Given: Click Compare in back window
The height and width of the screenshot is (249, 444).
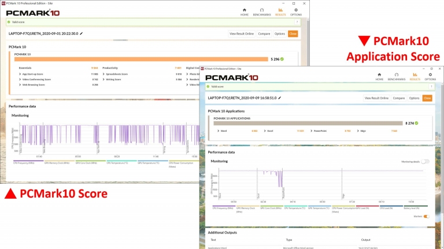Looking at the screenshot, I should pos(264,34).
